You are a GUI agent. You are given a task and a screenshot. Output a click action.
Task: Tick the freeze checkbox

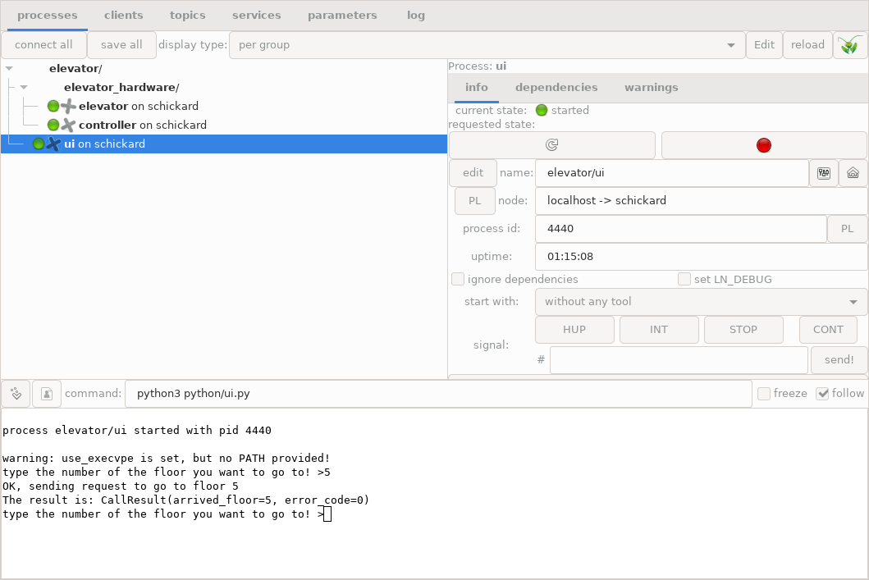click(x=764, y=394)
